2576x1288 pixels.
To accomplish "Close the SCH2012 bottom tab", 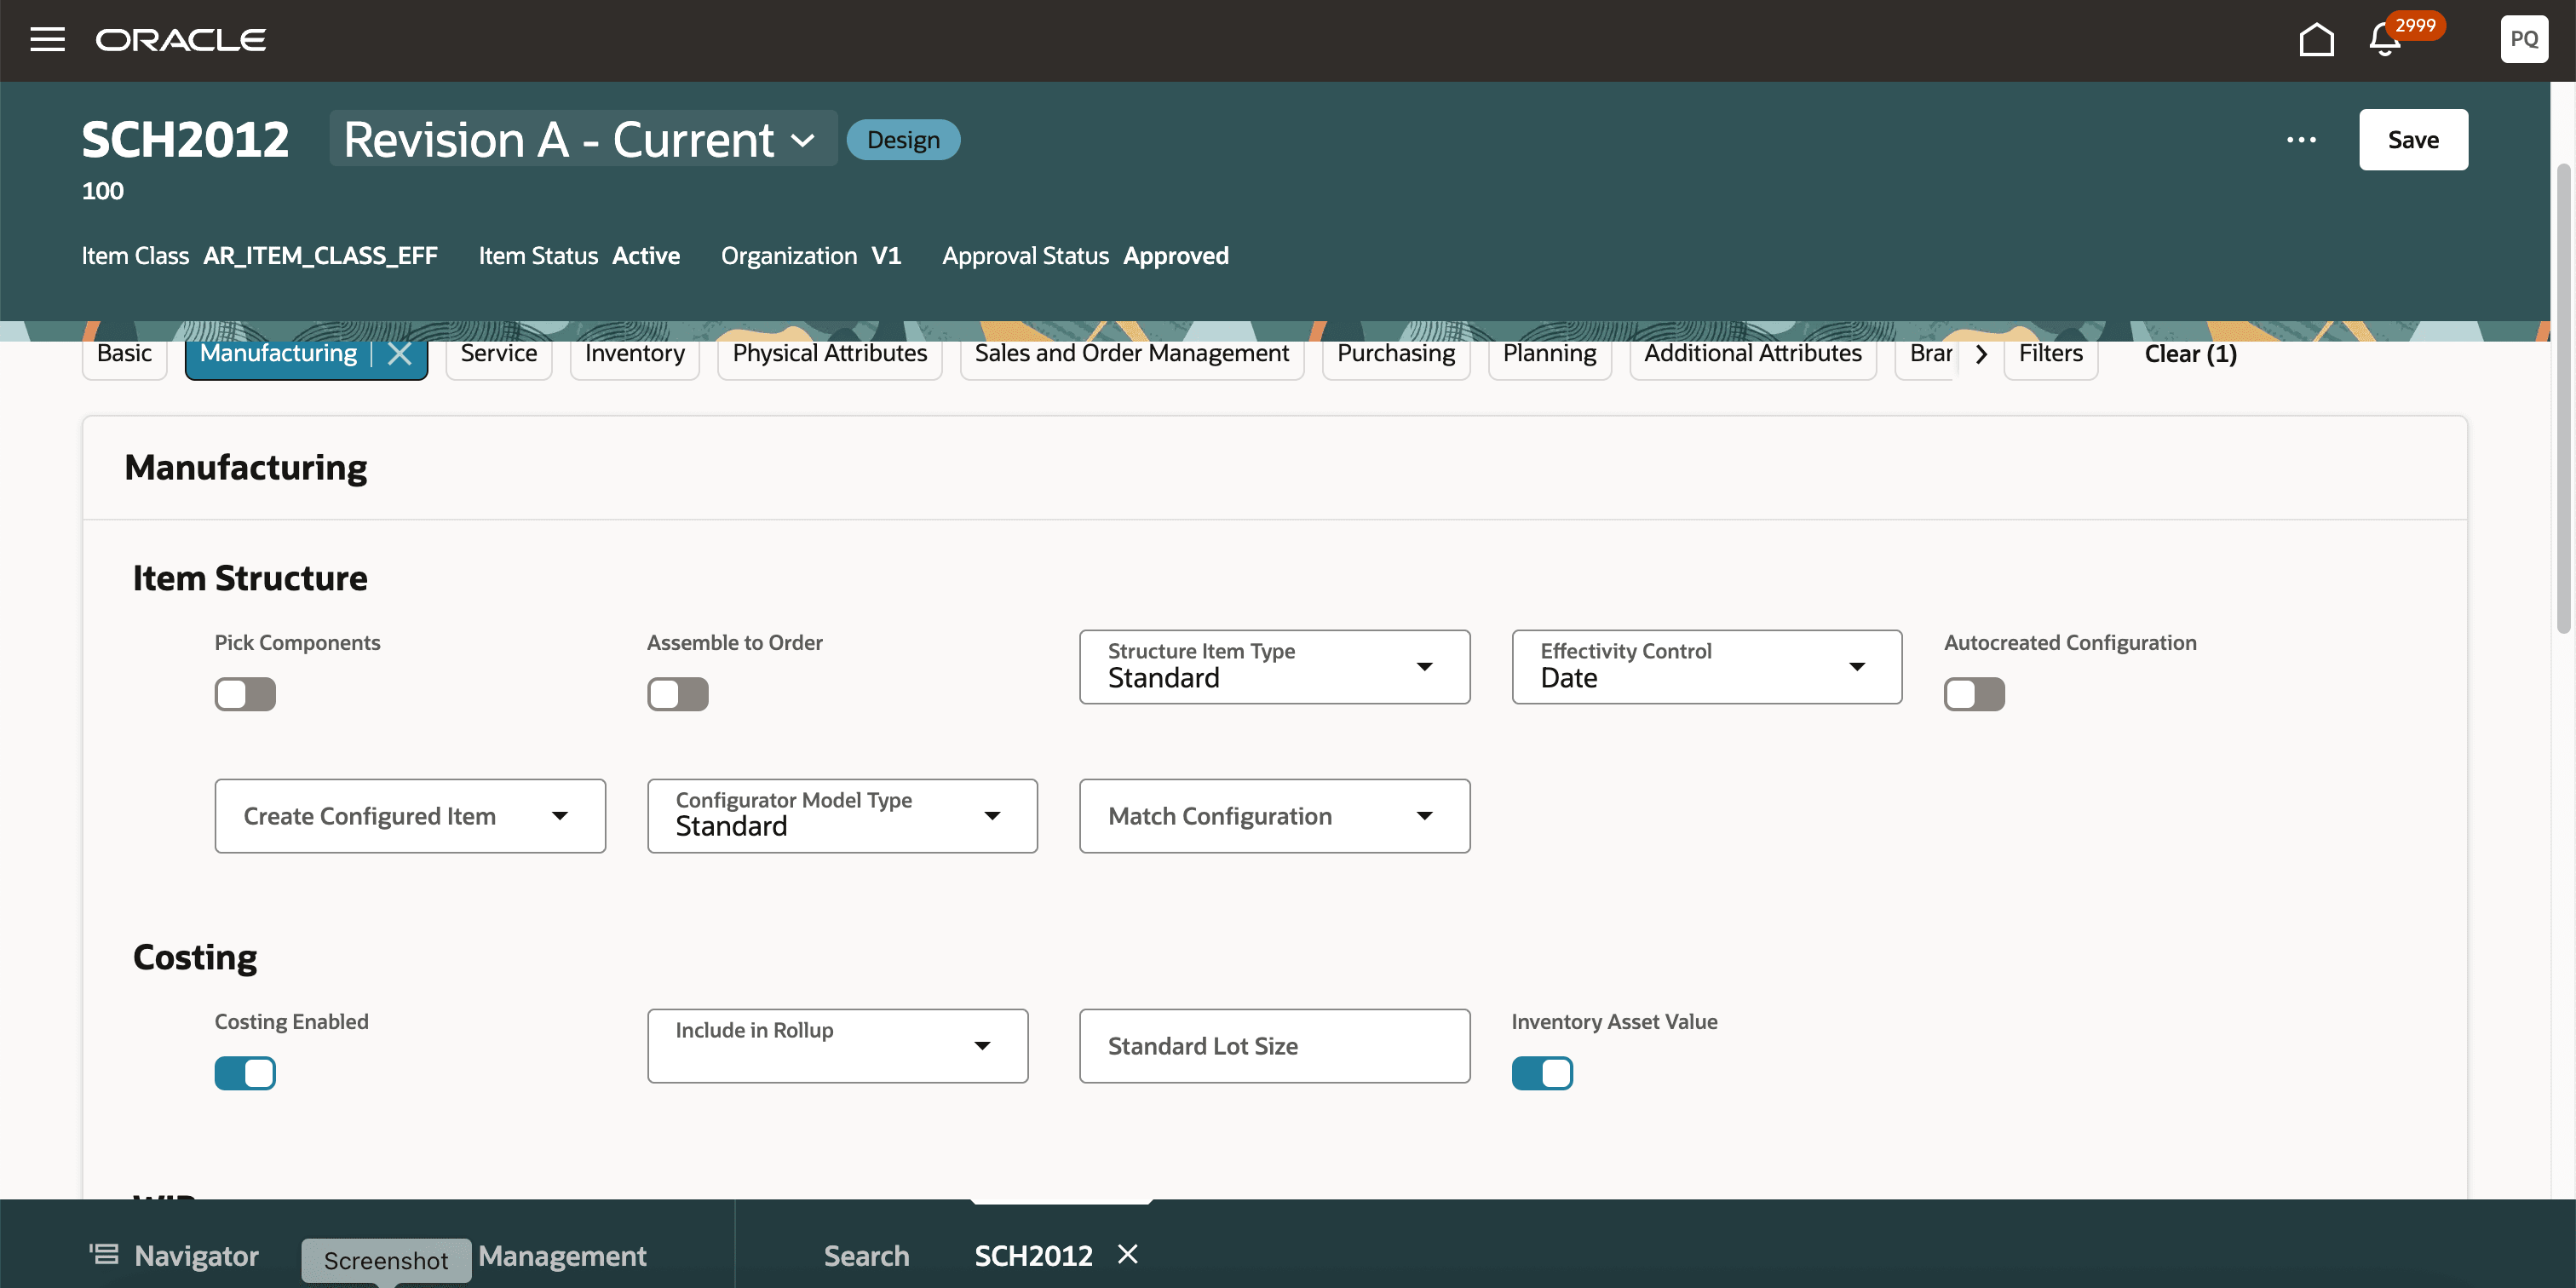I will click(x=1128, y=1254).
